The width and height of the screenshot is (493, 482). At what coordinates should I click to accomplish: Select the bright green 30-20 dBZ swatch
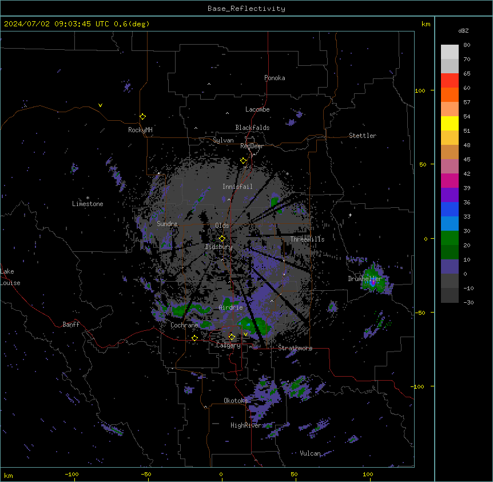450,238
